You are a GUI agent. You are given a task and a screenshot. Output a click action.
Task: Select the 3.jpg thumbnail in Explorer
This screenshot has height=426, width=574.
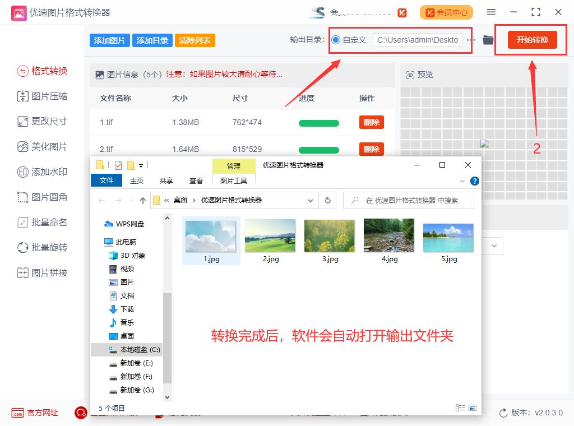(330, 241)
